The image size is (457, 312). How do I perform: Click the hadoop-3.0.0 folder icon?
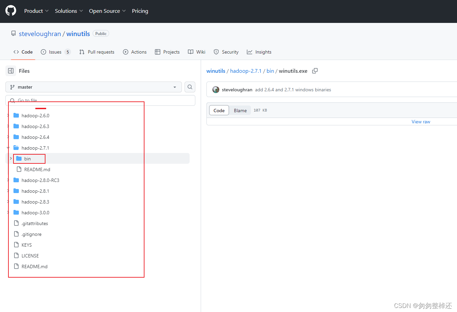point(16,212)
